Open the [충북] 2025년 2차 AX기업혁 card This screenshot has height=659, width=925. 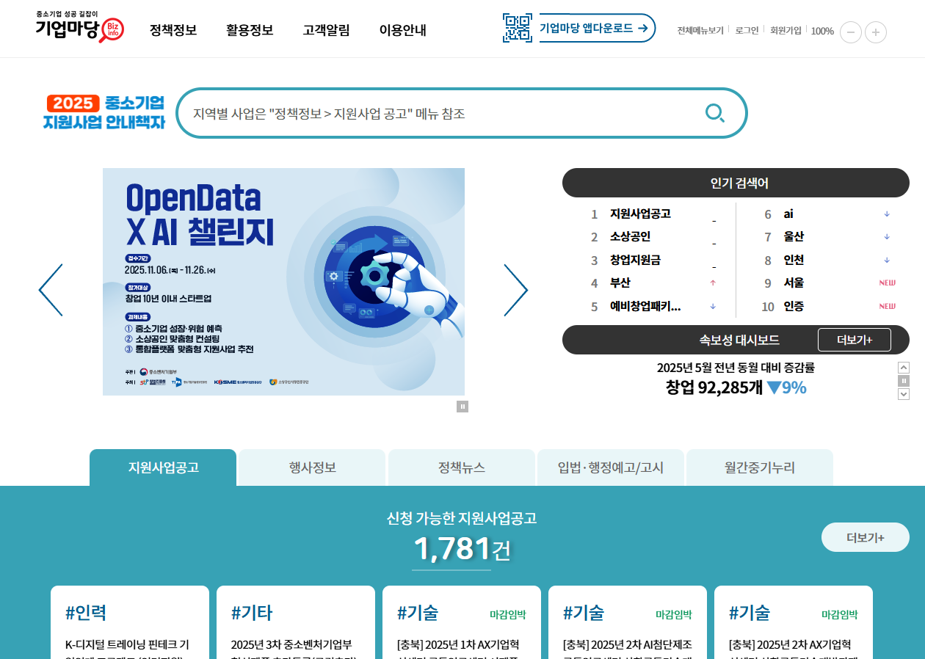tap(794, 622)
